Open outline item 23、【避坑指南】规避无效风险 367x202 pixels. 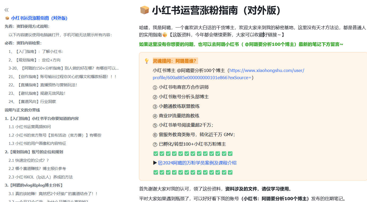tap(37, 93)
